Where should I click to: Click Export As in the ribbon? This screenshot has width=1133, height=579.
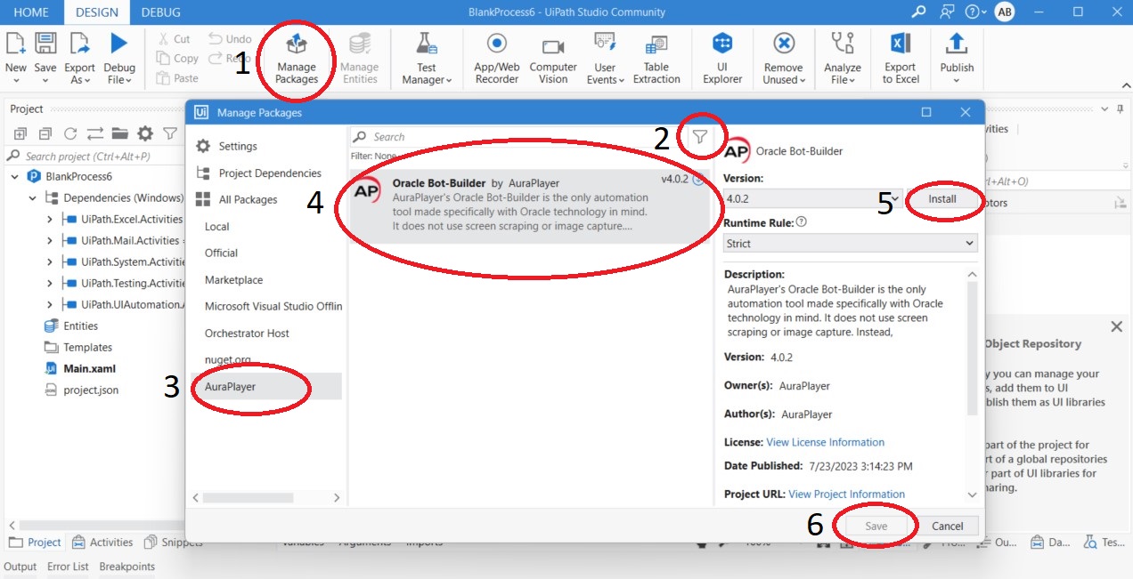(80, 59)
